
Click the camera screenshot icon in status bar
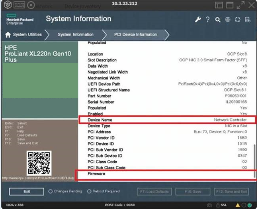pos(209,205)
